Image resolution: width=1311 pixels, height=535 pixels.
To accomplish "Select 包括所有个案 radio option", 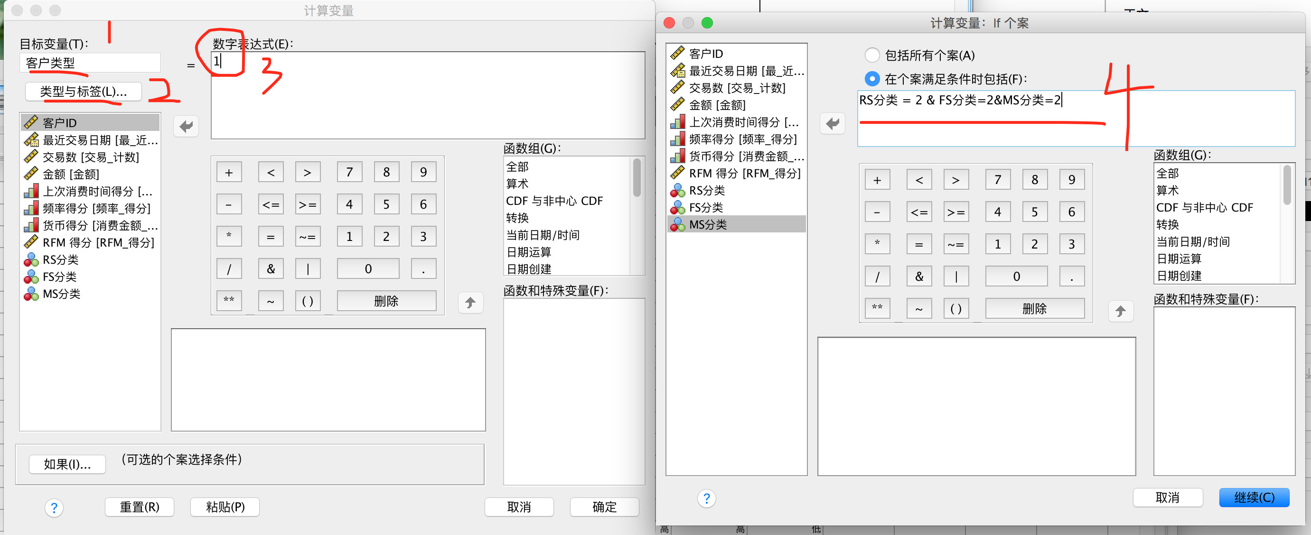I will tap(872, 55).
